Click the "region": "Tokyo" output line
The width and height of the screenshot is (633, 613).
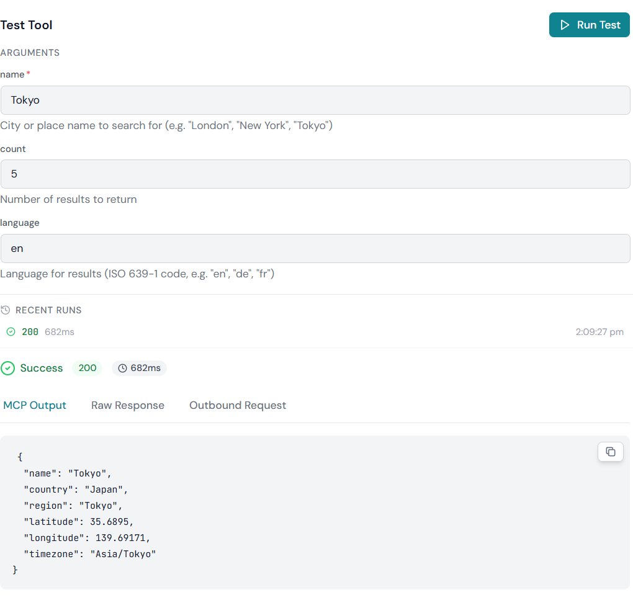(73, 505)
